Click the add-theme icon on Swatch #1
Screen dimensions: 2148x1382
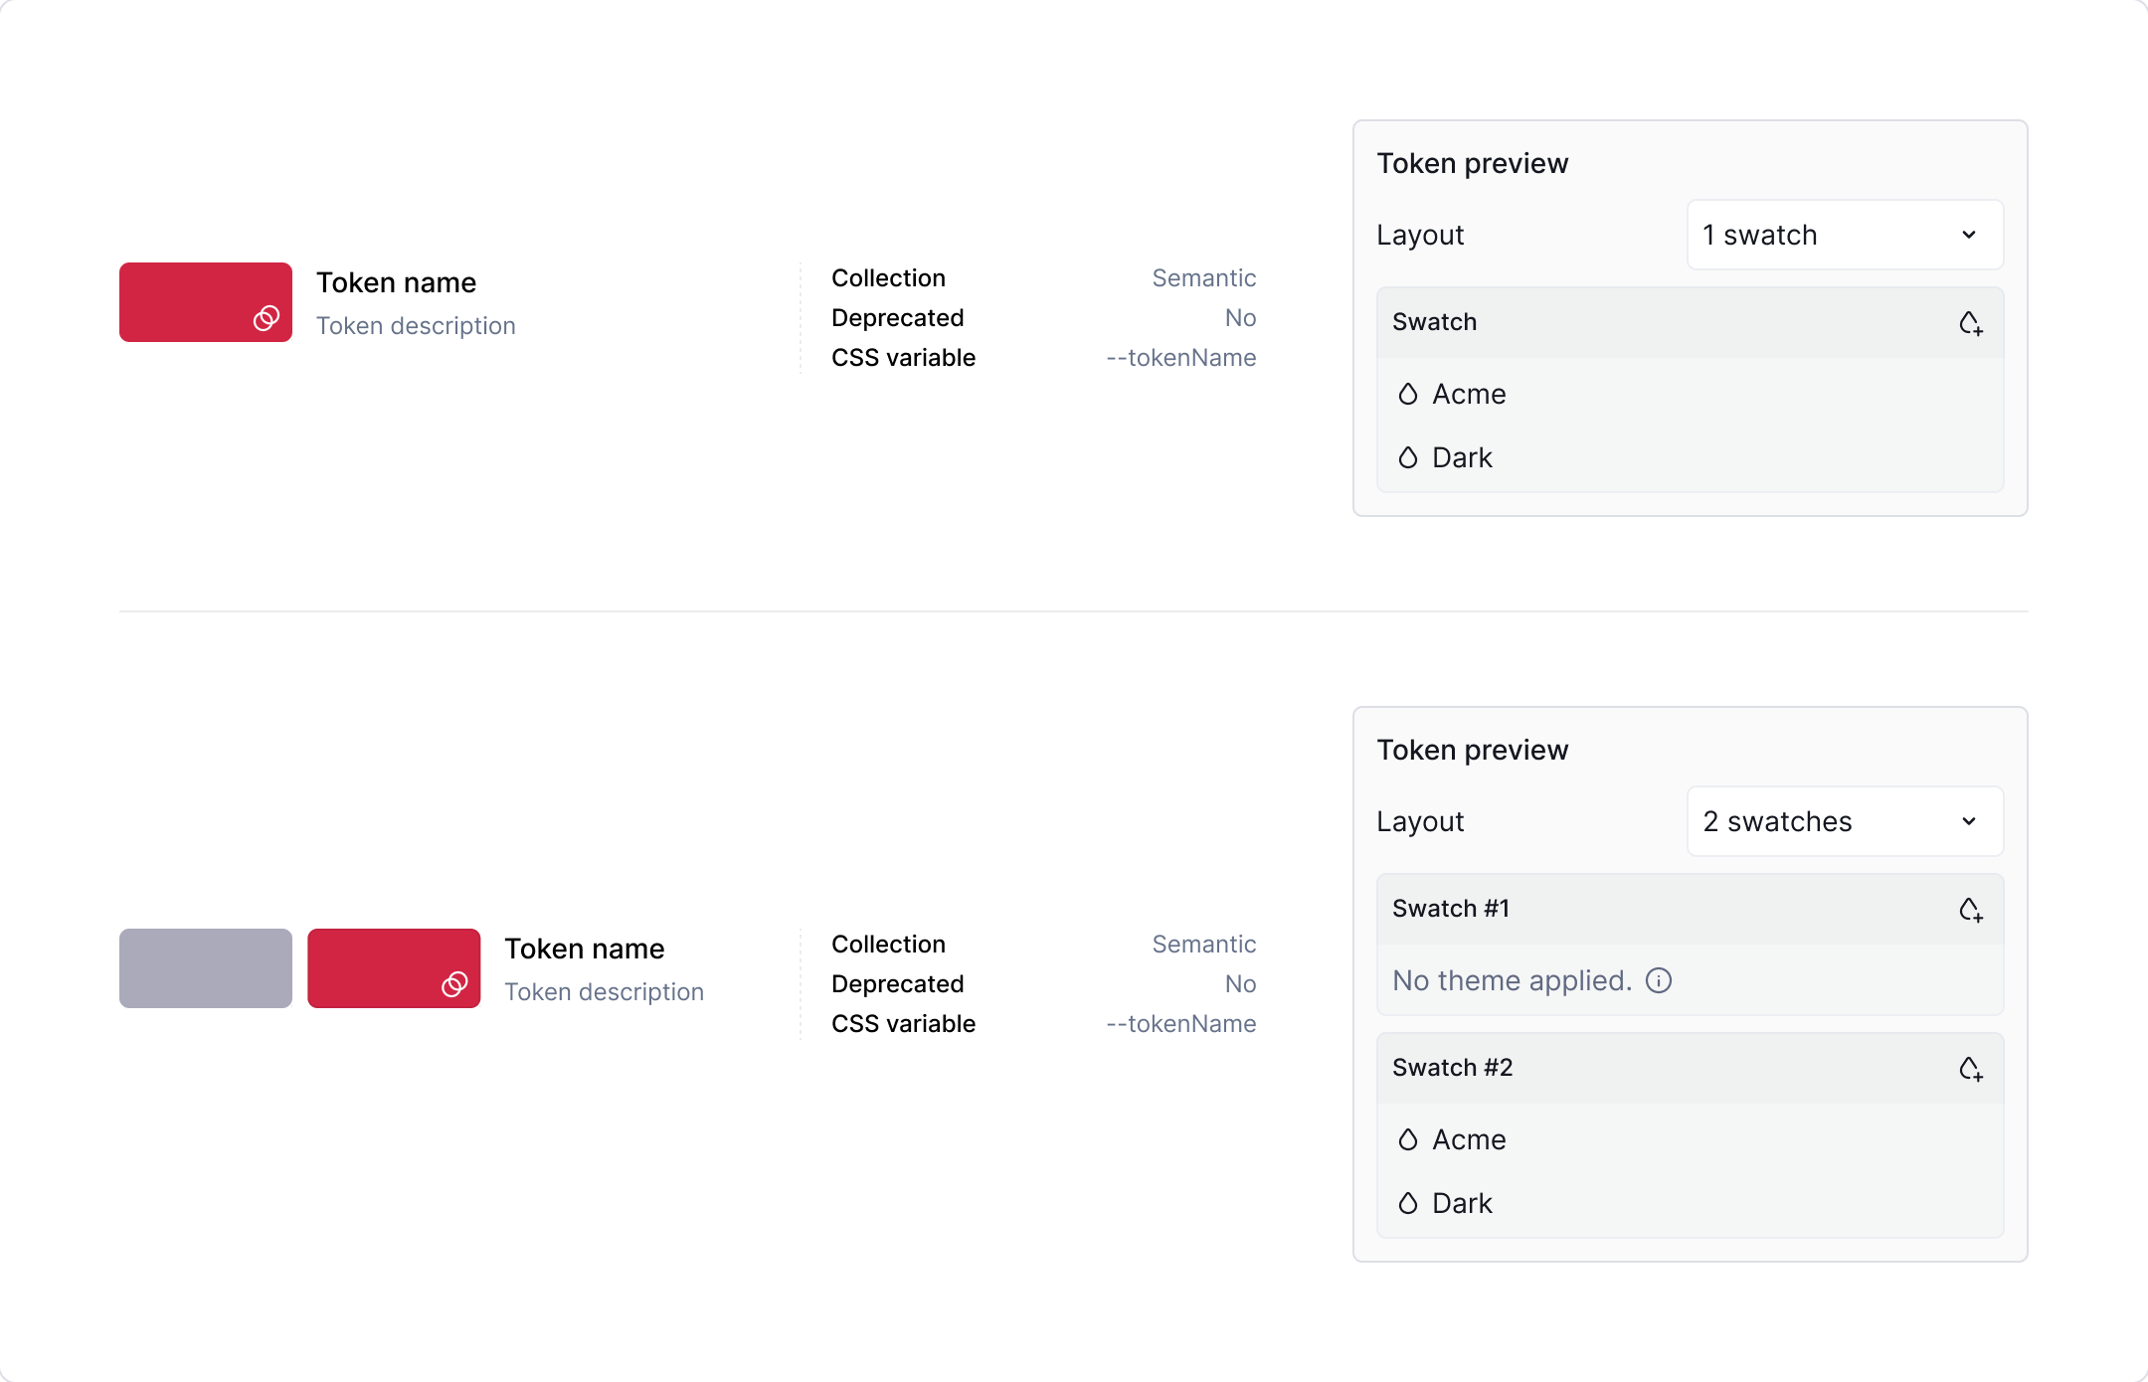1972,908
